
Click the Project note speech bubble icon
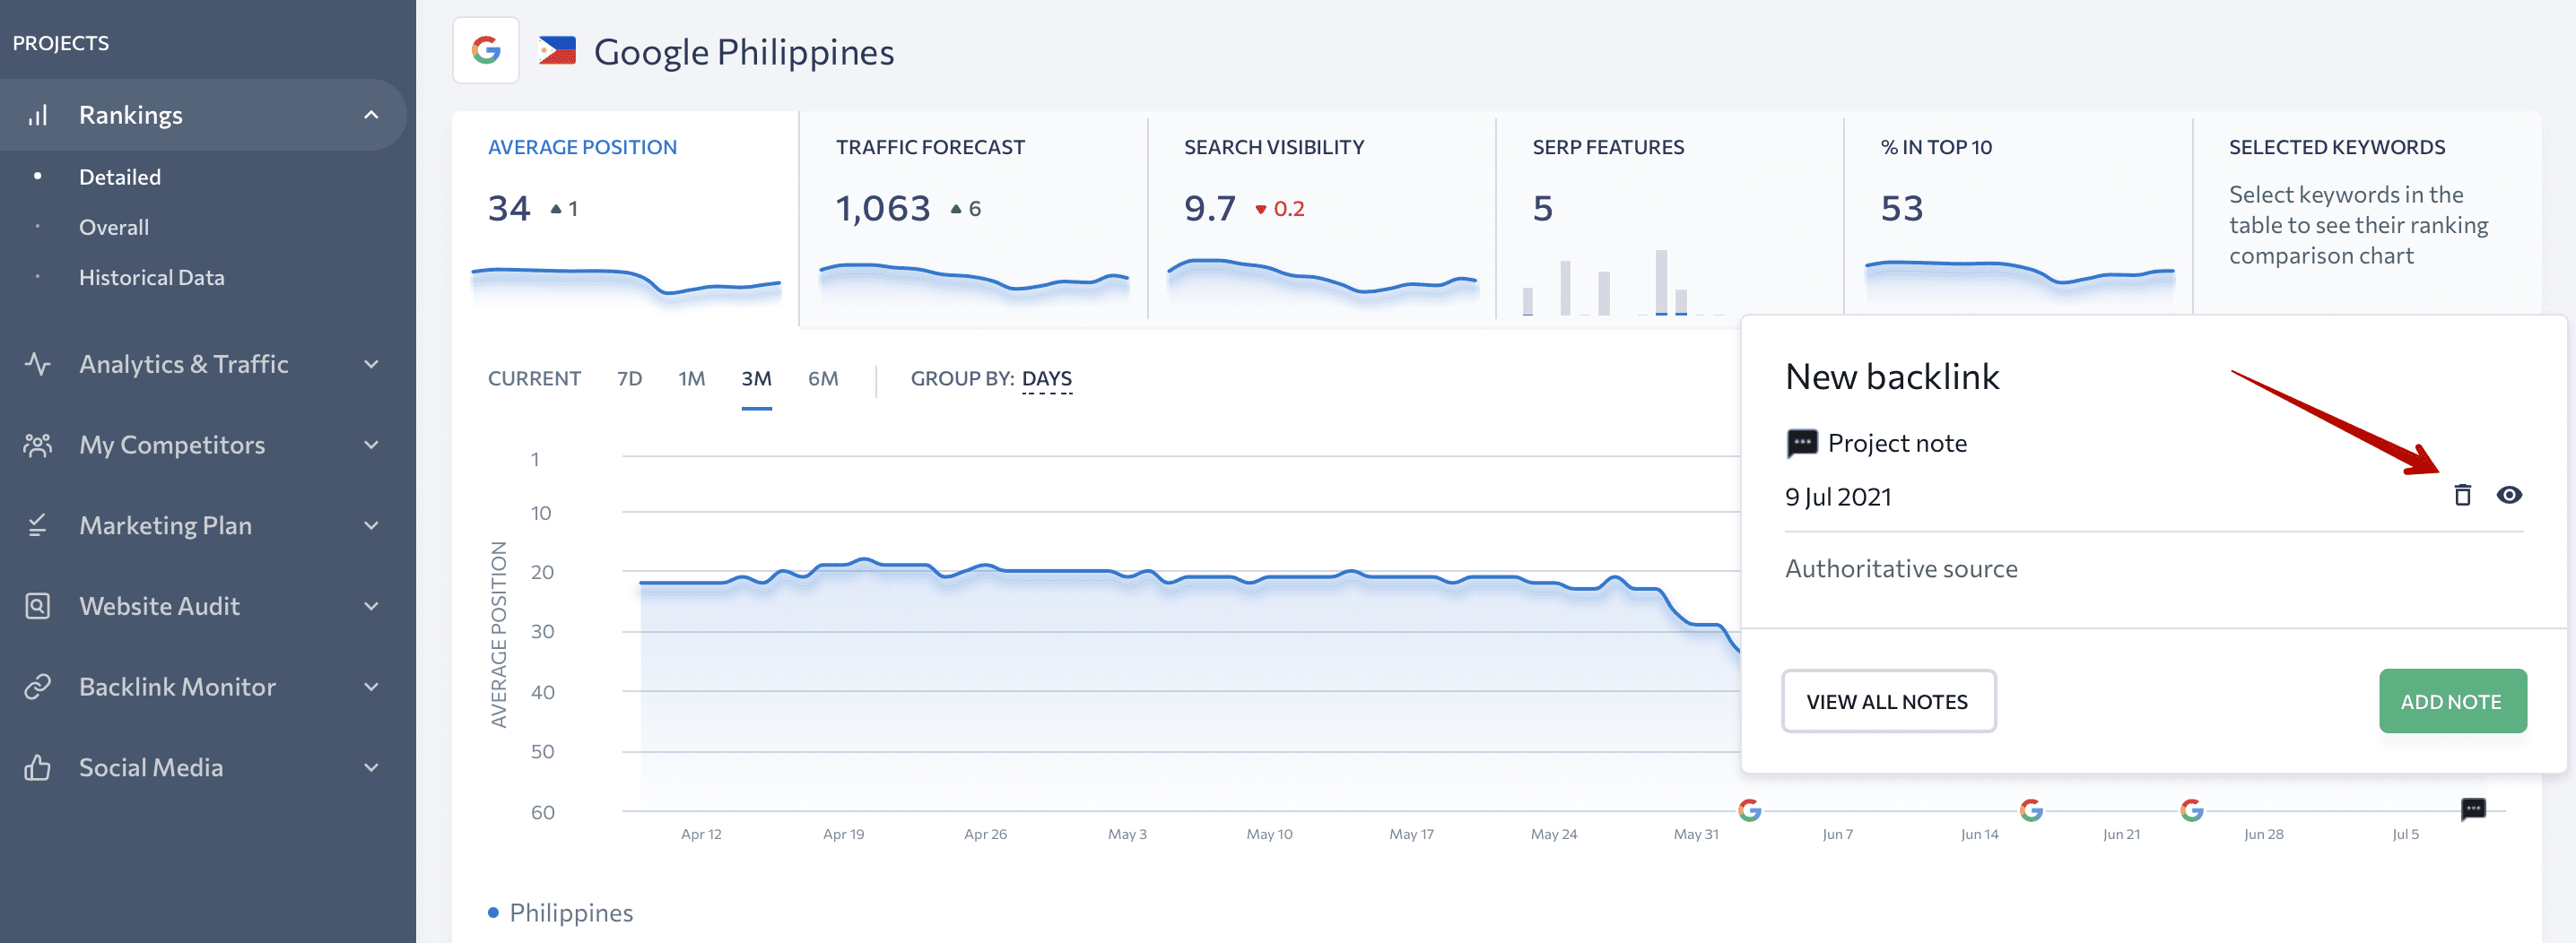pos(1801,444)
